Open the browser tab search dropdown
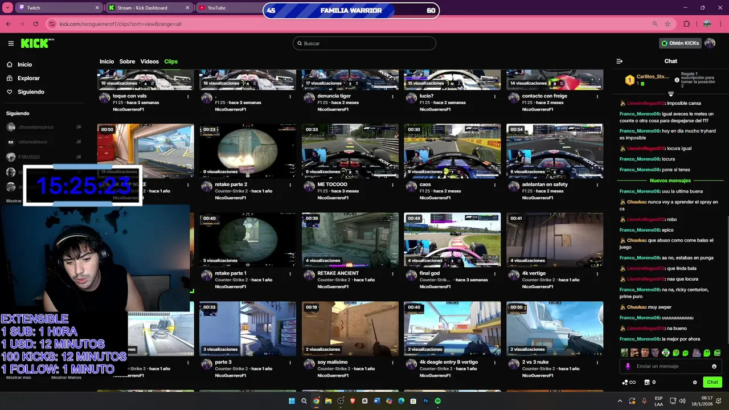Image resolution: width=729 pixels, height=410 pixels. coord(6,8)
